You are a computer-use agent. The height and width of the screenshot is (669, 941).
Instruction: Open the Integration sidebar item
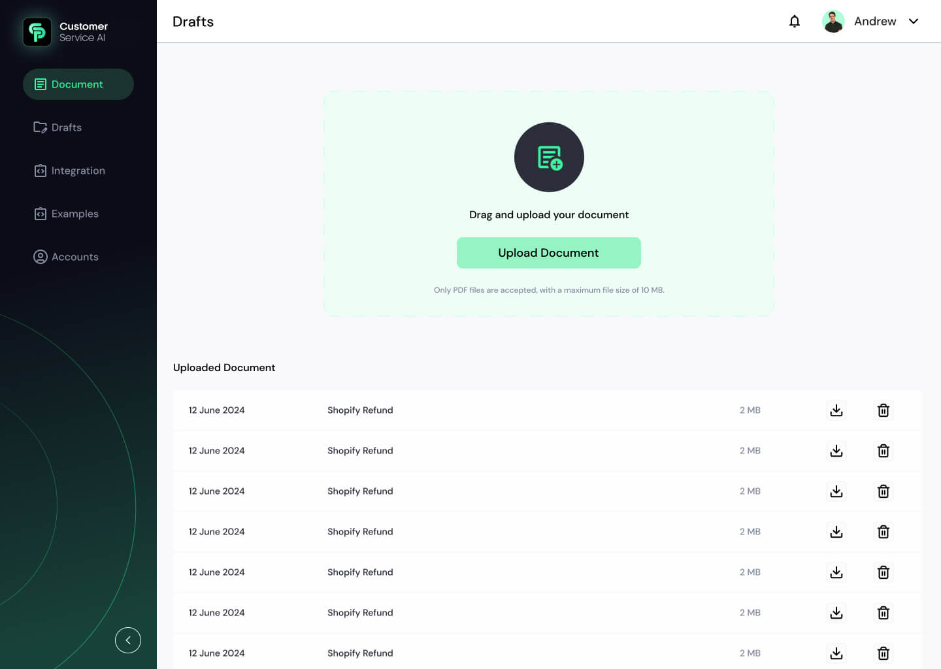click(69, 171)
